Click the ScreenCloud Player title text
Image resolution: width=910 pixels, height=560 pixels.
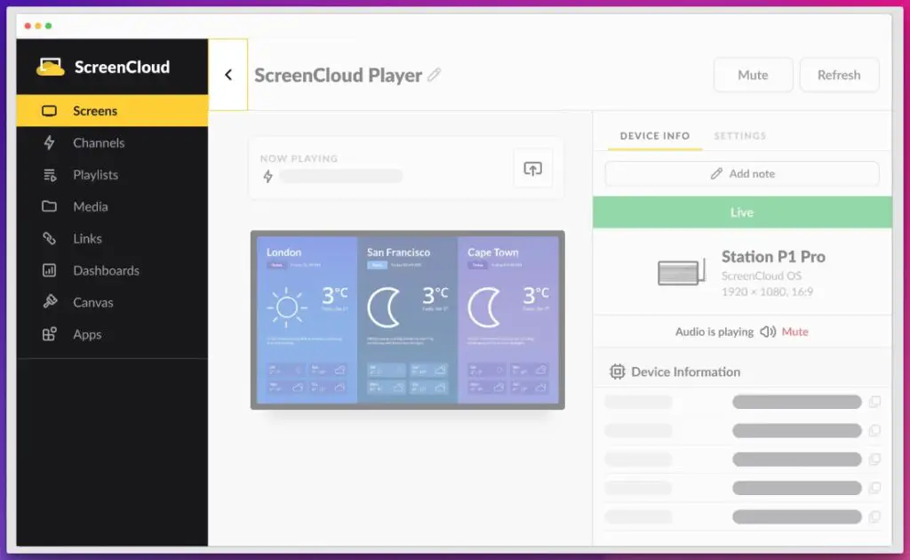point(338,76)
